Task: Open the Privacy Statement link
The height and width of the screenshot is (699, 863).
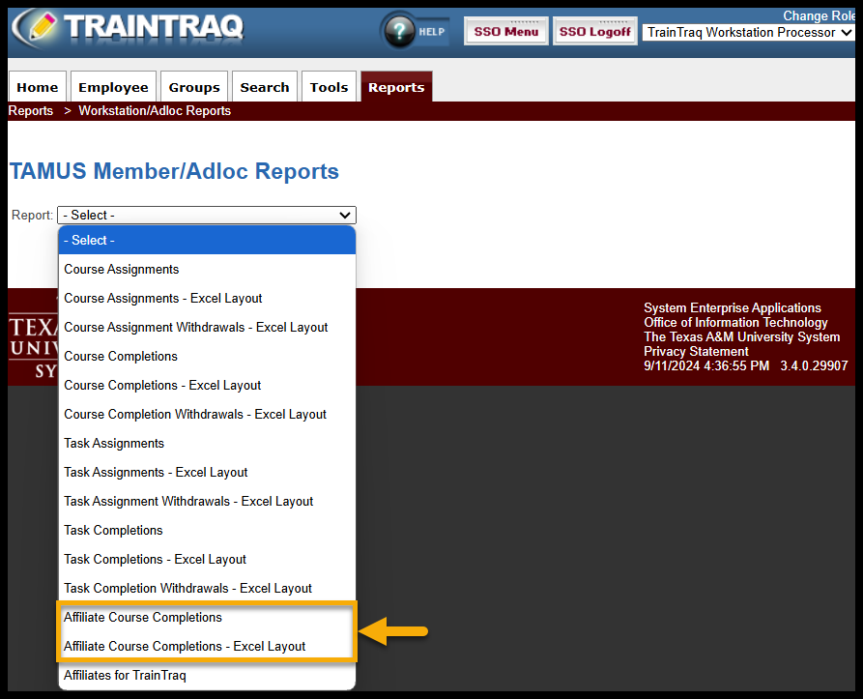Action: coord(696,351)
